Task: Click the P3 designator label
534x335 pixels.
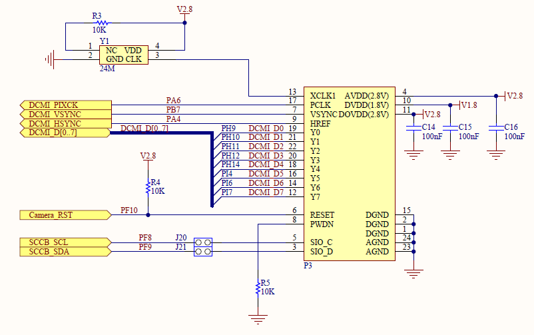Action: (x=308, y=266)
